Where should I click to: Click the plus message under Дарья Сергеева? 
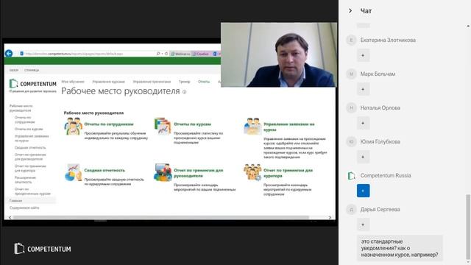(363, 225)
